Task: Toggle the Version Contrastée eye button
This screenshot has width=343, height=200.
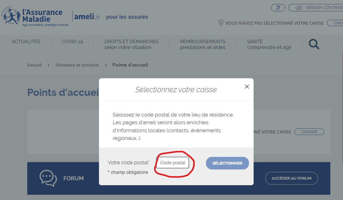Action: point(316,8)
